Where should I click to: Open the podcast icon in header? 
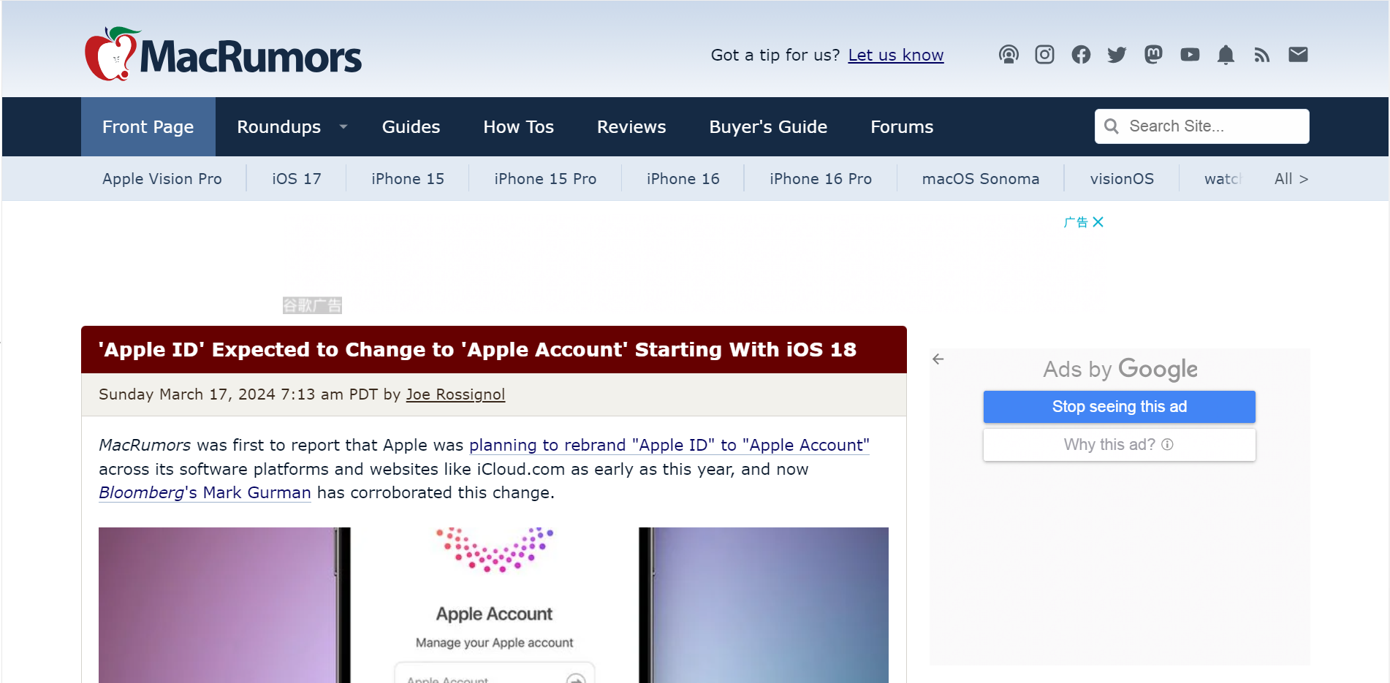point(1009,55)
